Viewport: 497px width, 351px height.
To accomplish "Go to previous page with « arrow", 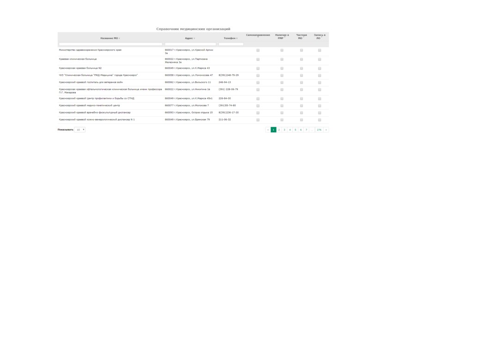I will (x=268, y=130).
